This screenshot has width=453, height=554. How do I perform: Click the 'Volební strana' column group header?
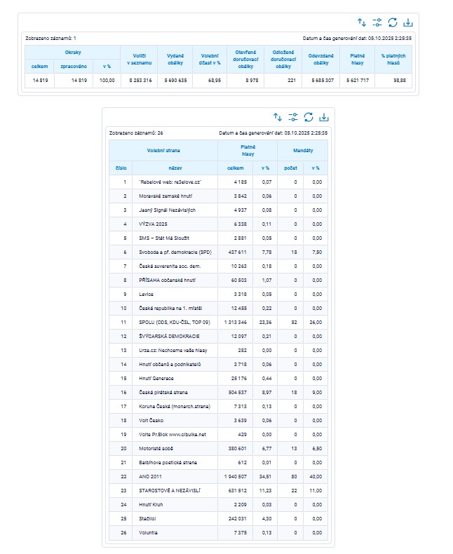tap(163, 150)
